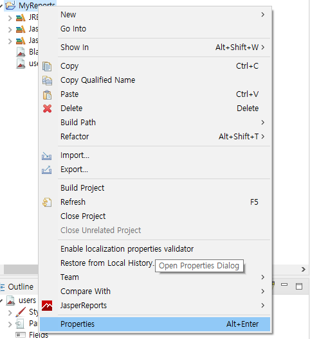Click the Export icon
The width and height of the screenshot is (310, 339).
[46, 169]
